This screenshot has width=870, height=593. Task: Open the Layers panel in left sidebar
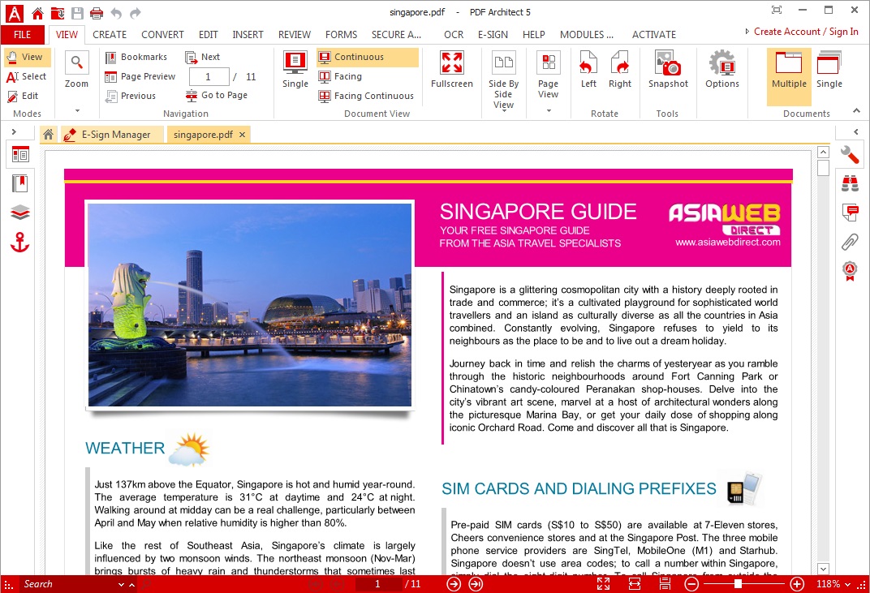point(20,213)
